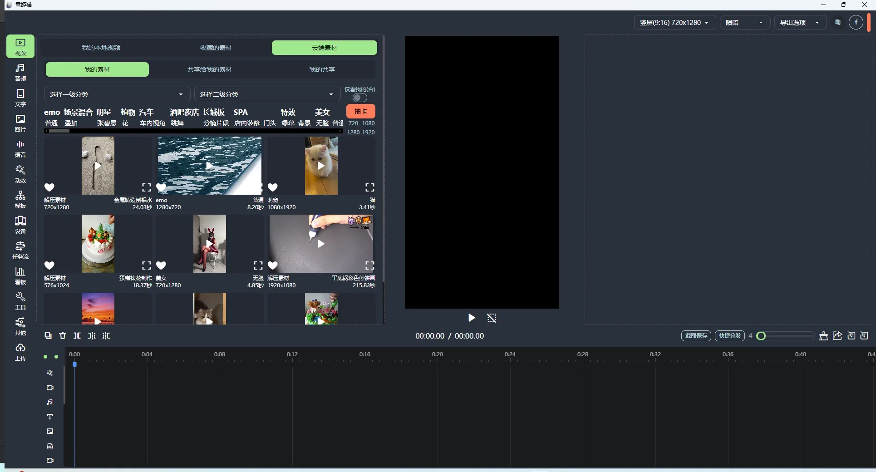
Task: Open the 任务流 task flow panel
Action: pos(20,250)
